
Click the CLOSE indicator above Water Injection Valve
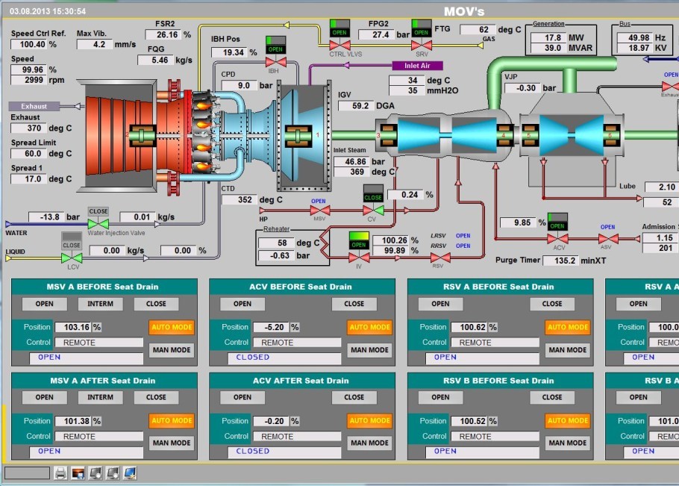point(98,211)
